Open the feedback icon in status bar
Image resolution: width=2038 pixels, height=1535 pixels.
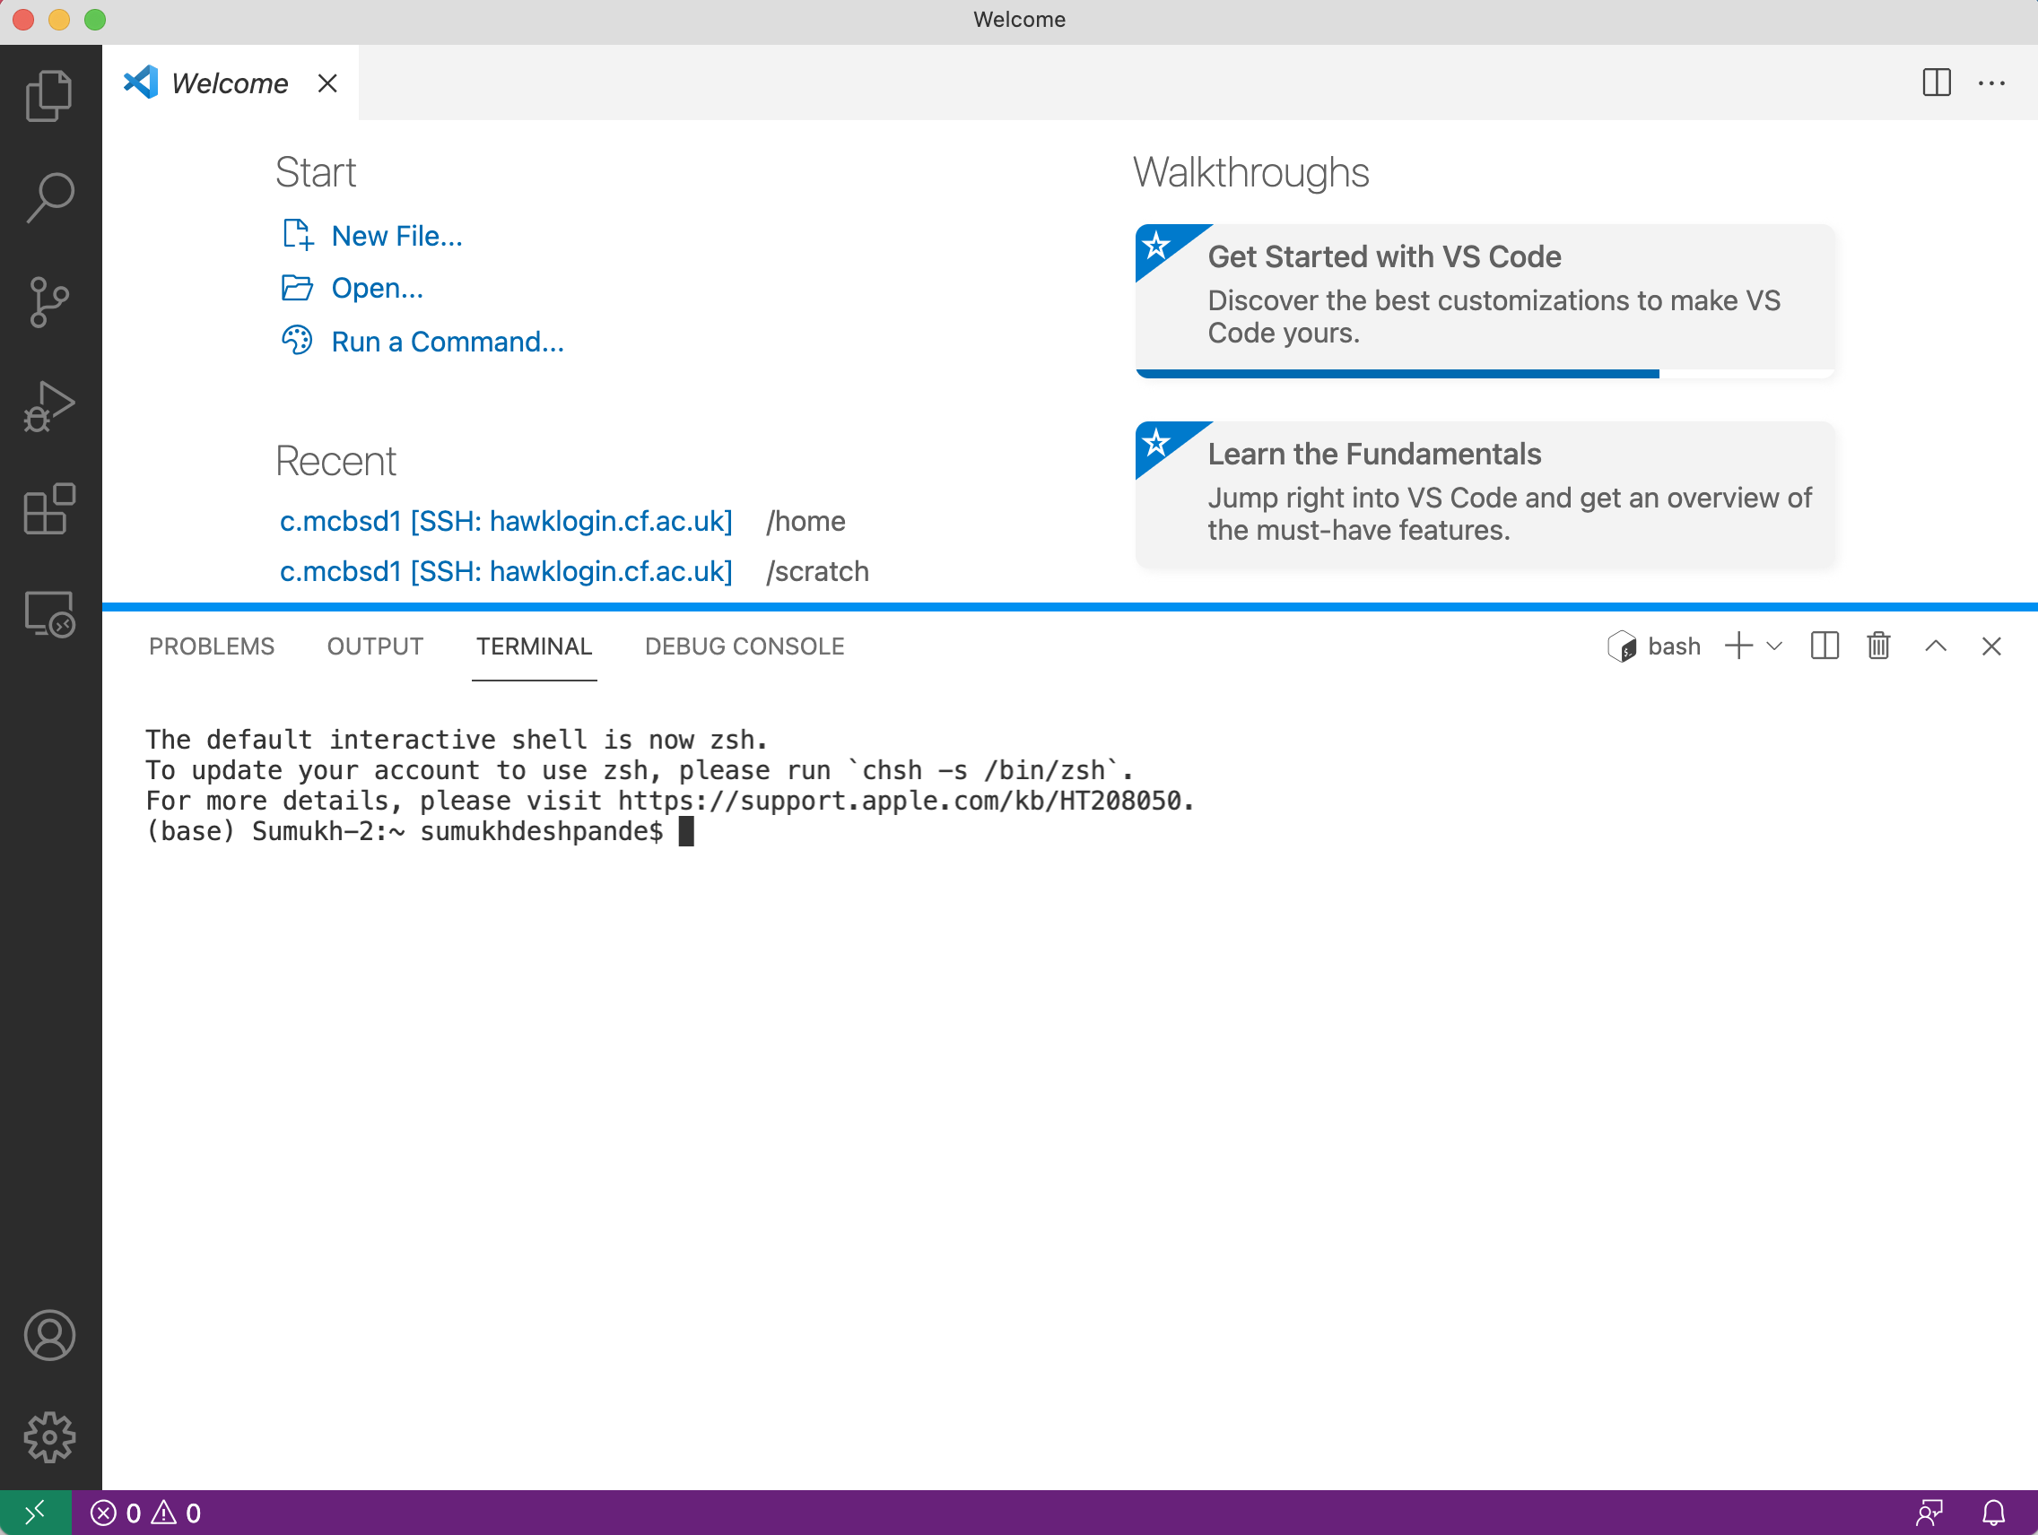(x=1929, y=1513)
